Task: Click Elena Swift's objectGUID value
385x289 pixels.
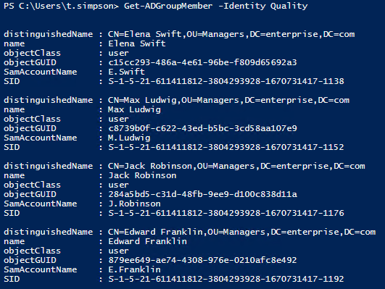Action: point(202,62)
